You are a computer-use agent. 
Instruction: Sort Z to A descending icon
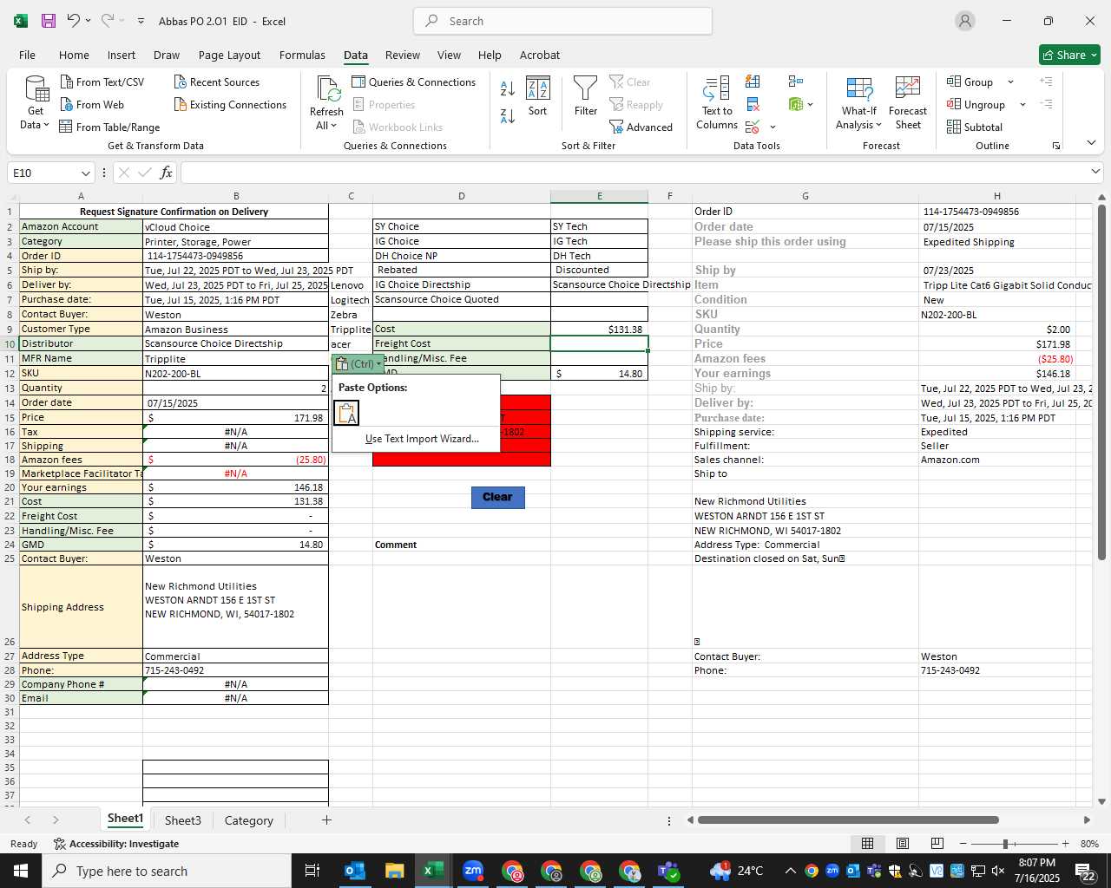[x=508, y=115]
